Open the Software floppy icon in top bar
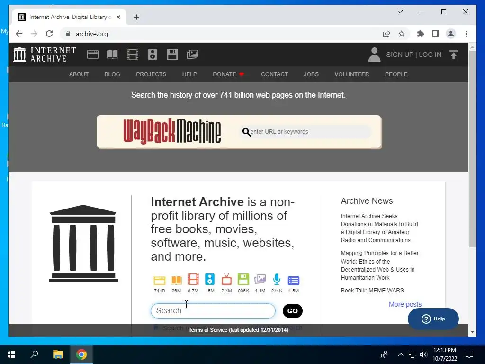This screenshot has width=485, height=364. pyautogui.click(x=172, y=55)
